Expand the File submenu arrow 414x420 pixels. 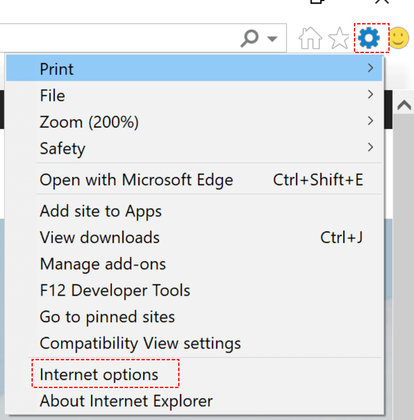point(370,95)
